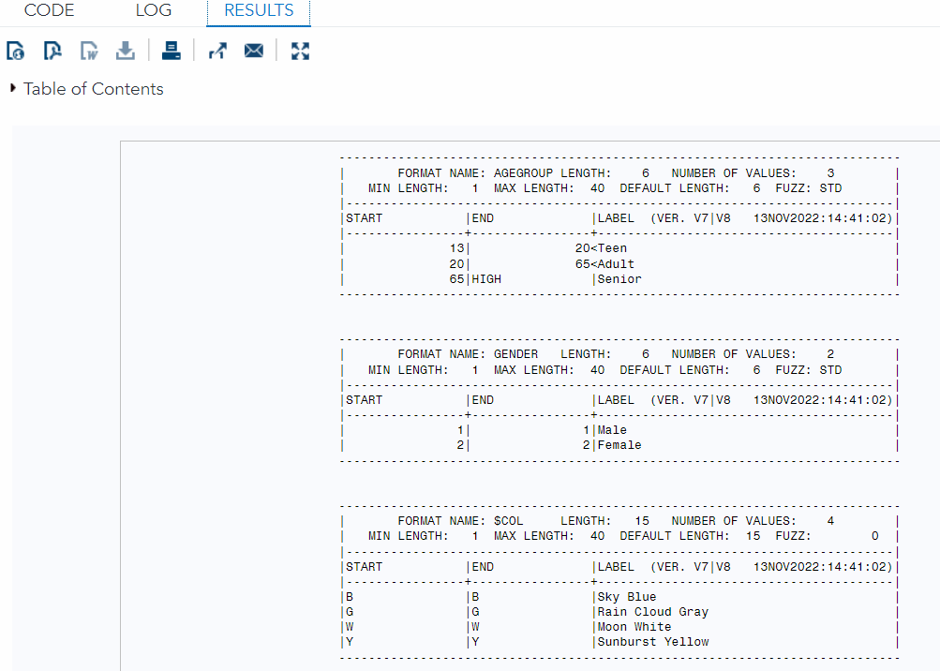This screenshot has width=940, height=671.
Task: Expand the Table of Contents
Action: (12, 88)
